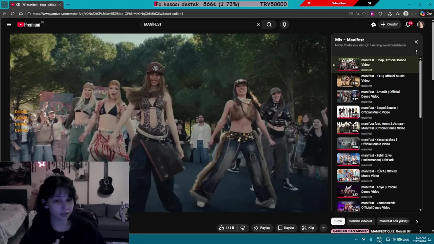Show hidden system tray icons
The height and width of the screenshot is (244, 434).
pos(356,239)
